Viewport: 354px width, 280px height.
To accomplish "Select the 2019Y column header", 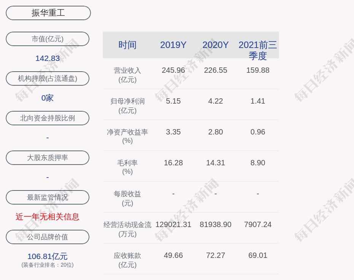I will (x=173, y=45).
